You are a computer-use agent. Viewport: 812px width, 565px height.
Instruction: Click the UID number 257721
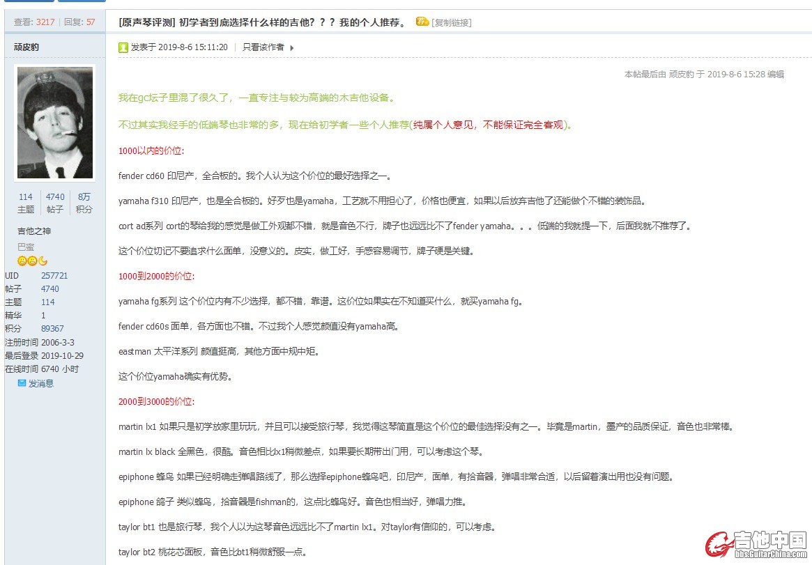tap(54, 276)
